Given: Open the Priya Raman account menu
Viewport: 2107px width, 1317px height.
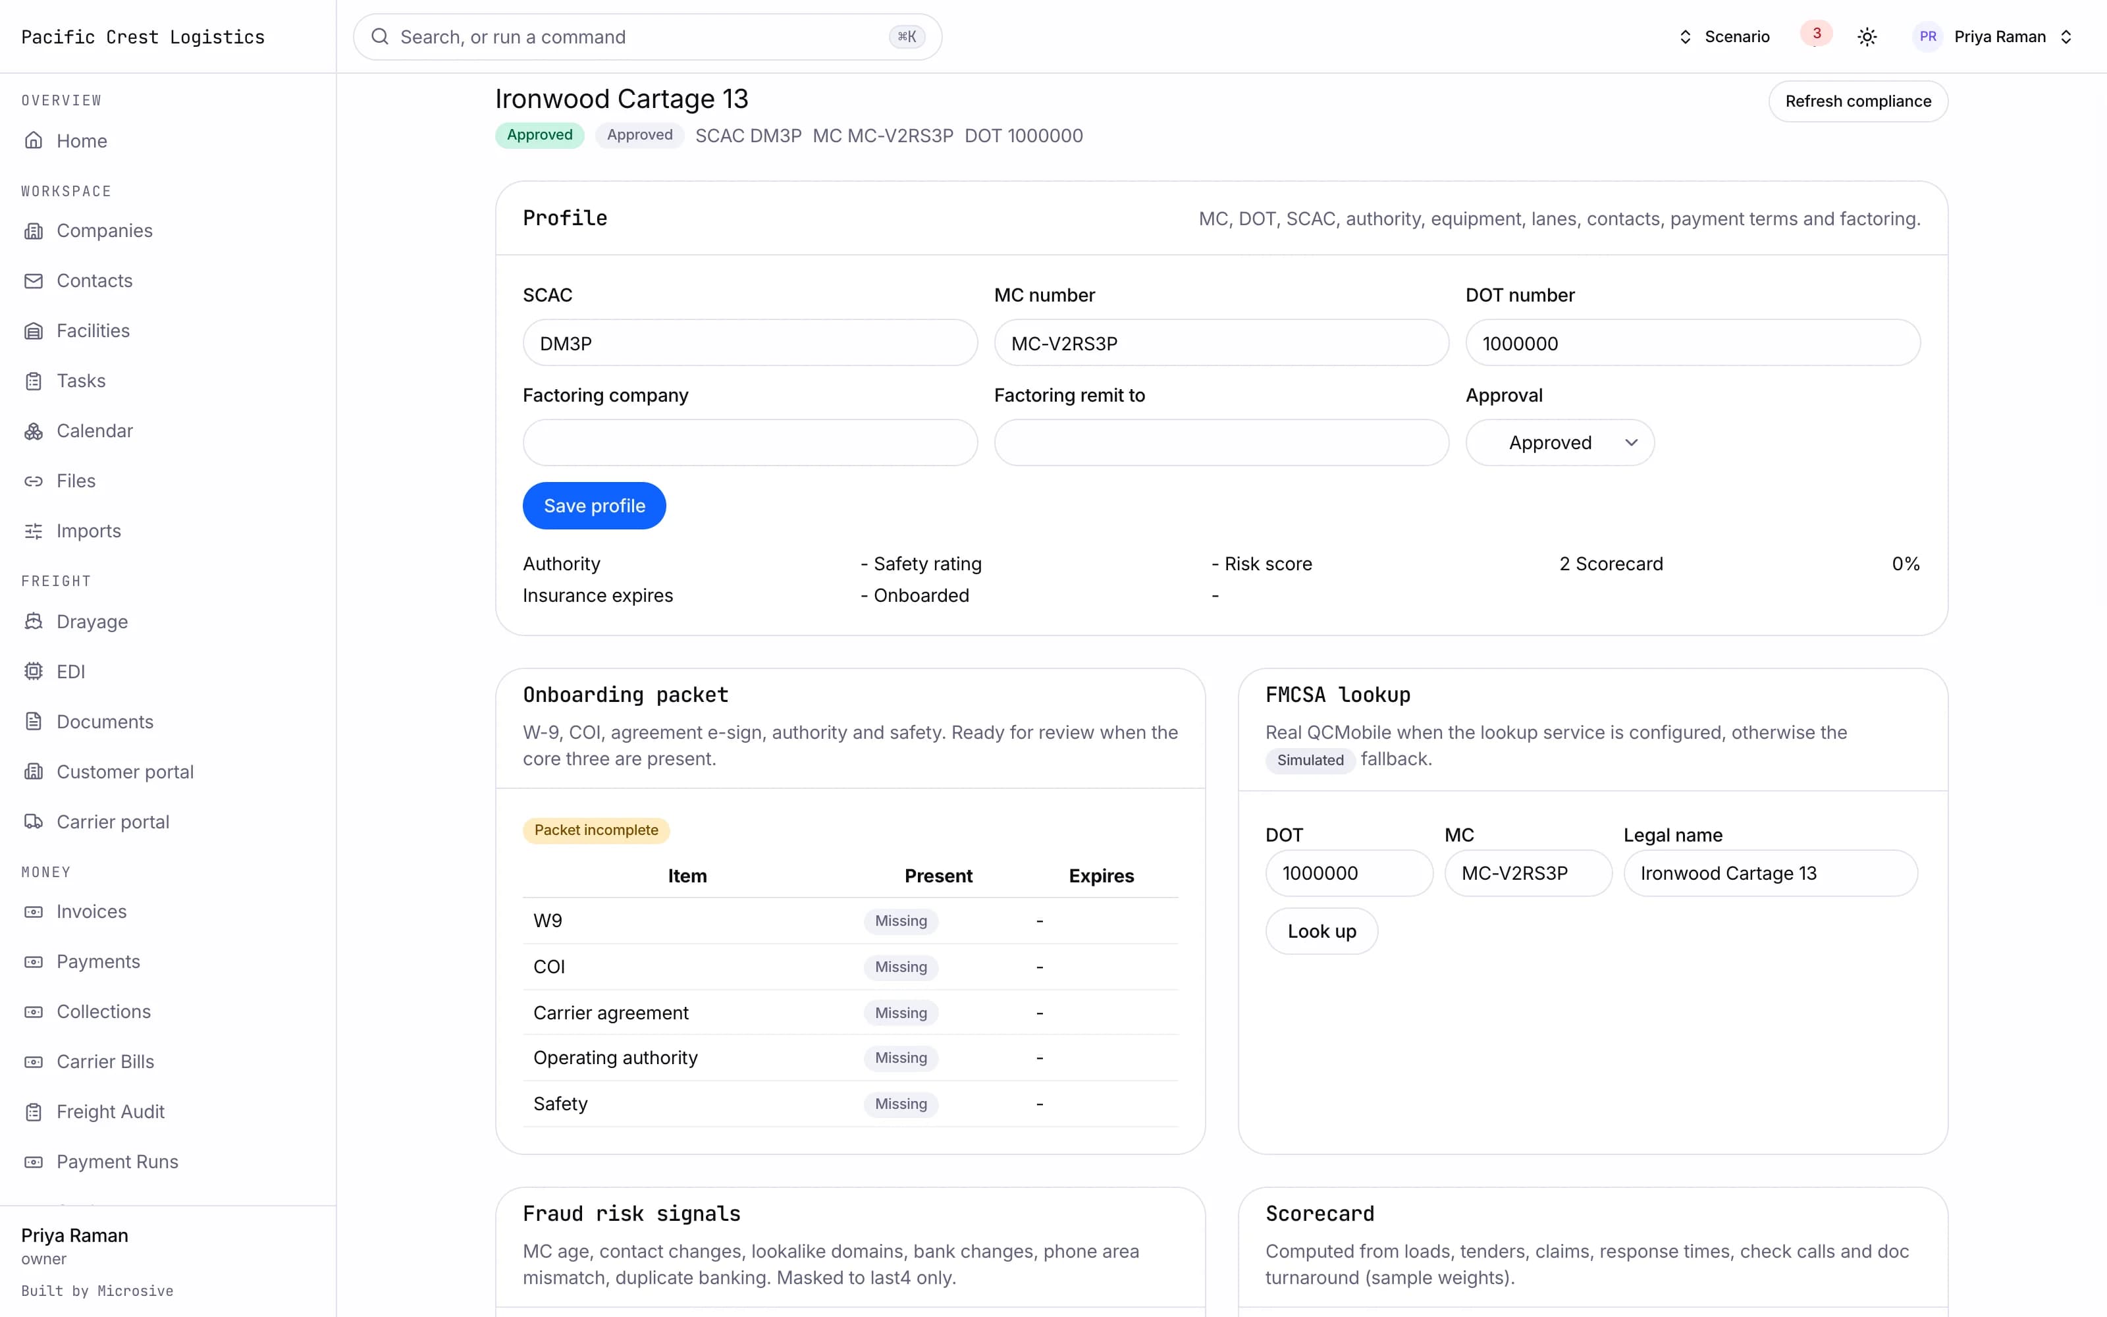Looking at the screenshot, I should 1994,37.
